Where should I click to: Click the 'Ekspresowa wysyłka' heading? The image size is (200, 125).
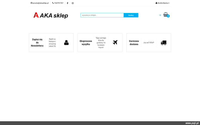point(86,42)
